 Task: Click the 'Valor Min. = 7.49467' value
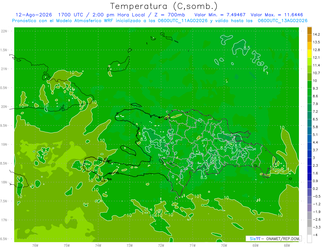point(220,15)
